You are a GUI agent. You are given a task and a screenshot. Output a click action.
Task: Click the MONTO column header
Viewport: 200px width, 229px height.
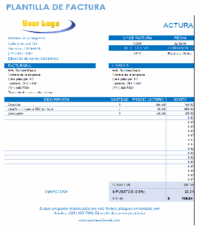tap(180, 99)
